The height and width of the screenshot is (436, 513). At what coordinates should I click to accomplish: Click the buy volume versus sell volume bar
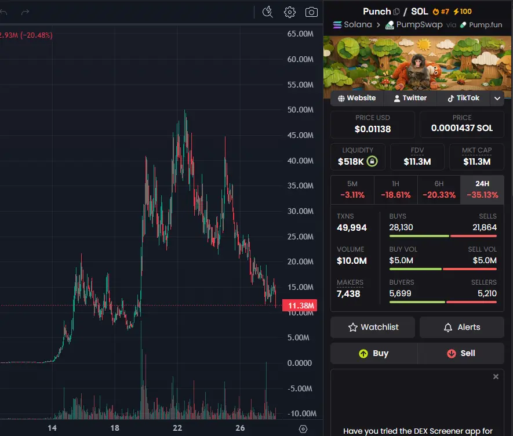443,269
